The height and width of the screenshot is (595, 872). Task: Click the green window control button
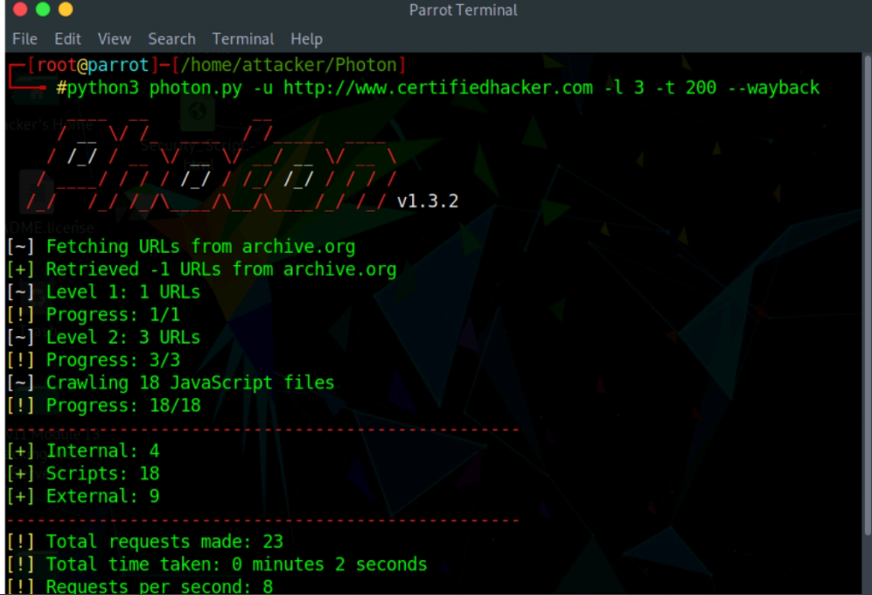coord(43,10)
